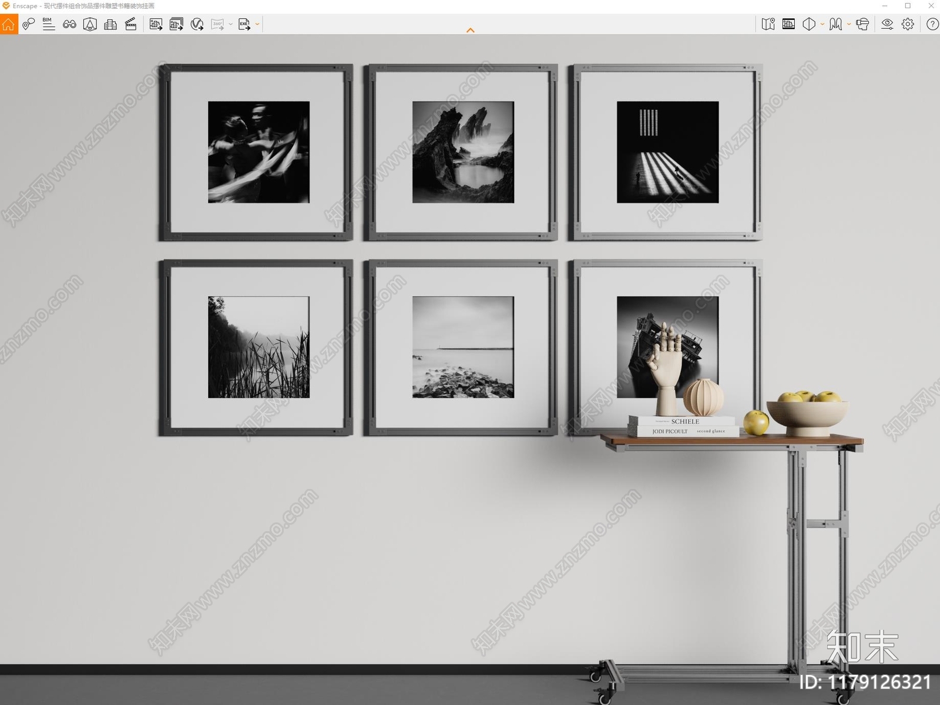Expand the panorama export dropdown arrow
Viewport: 940px width, 705px height.
tap(230, 24)
